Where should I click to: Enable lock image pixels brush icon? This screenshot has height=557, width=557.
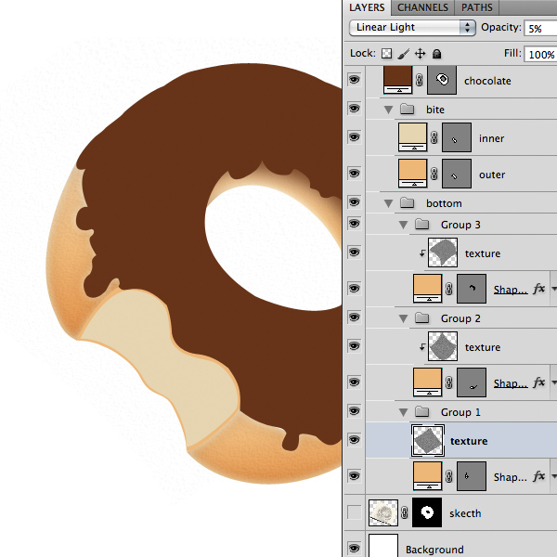[403, 54]
